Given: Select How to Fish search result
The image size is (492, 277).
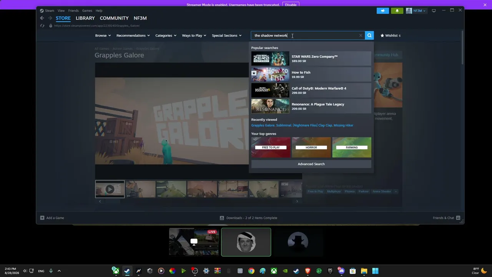Looking at the screenshot, I should click(x=311, y=74).
